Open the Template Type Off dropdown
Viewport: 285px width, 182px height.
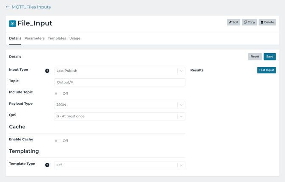click(120, 165)
